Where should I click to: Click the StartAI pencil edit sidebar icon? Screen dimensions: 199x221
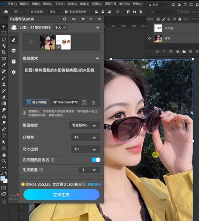[14, 40]
